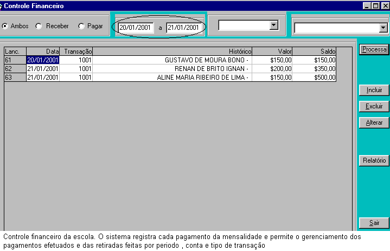
Task: Click the Saldo column header
Action: click(314, 52)
